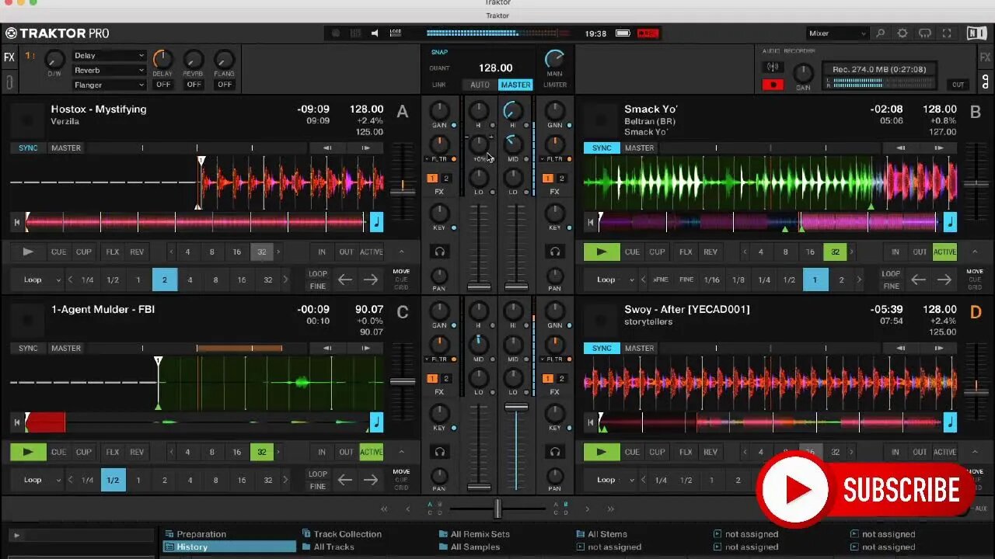Viewport: 995px width, 559px height.
Task: Collapse Deck B advanced panel chevron
Action: [975, 252]
